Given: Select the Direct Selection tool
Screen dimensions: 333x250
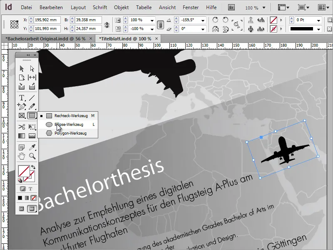Looking at the screenshot, I should click(32, 69).
